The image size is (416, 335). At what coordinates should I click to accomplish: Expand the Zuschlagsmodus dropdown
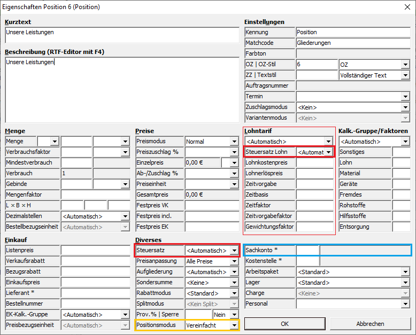[x=405, y=107]
